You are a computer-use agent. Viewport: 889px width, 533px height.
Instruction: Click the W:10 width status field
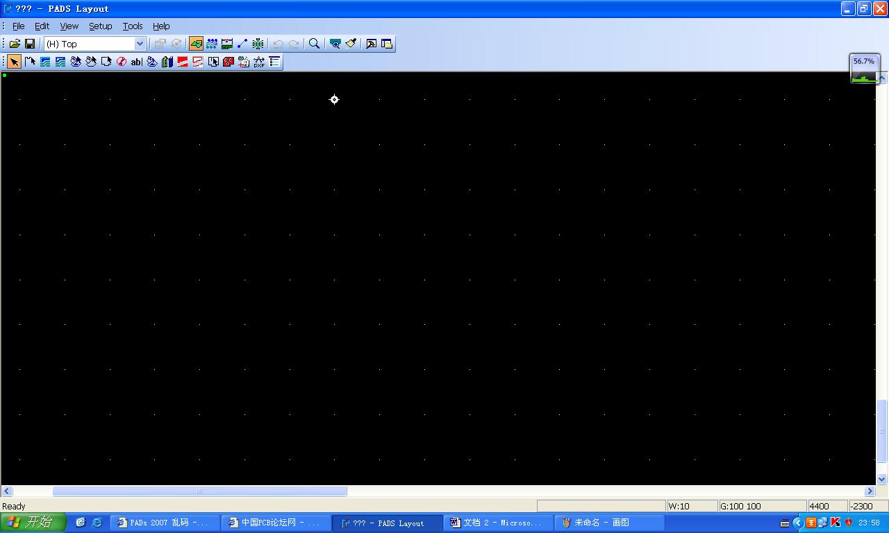pos(692,507)
